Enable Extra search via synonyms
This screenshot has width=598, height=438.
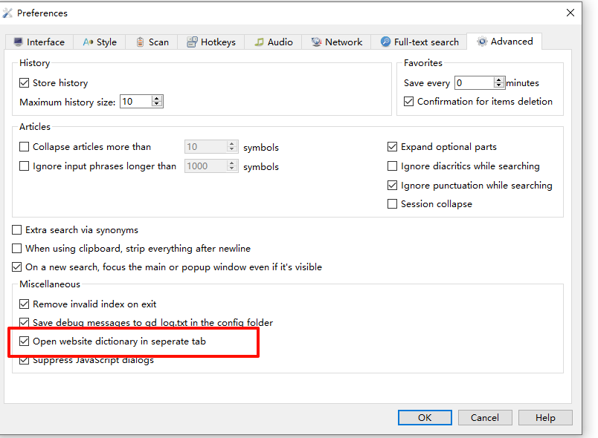[x=17, y=230]
